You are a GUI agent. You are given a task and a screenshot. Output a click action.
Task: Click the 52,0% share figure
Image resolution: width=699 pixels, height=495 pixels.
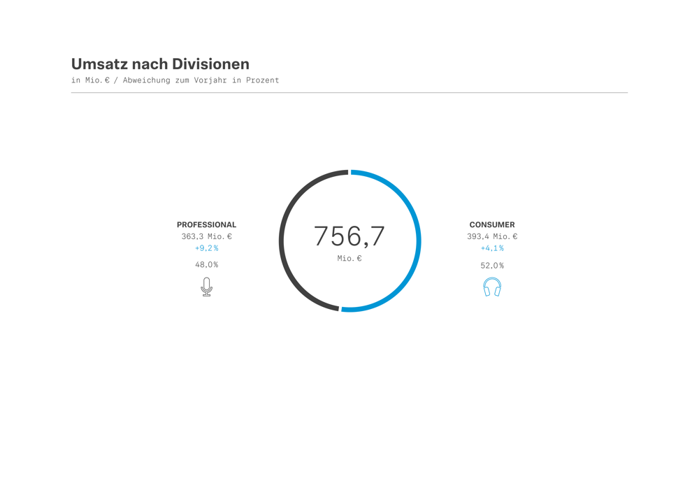pos(492,266)
